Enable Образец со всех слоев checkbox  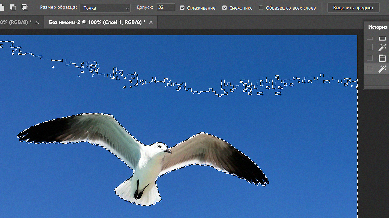261,8
